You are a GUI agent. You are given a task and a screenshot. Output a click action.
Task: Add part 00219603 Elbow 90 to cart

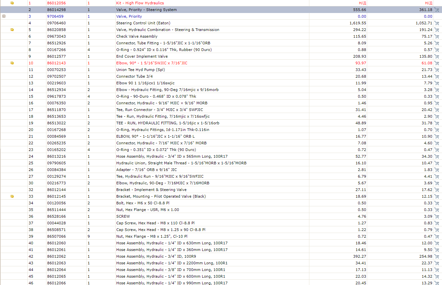[437, 83]
